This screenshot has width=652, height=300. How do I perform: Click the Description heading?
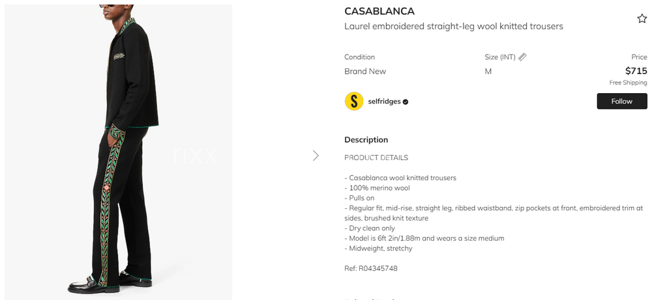pos(366,140)
